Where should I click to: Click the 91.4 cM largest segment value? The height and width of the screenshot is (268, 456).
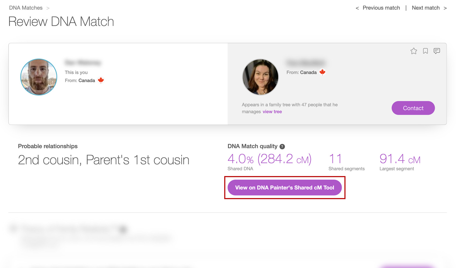(x=400, y=159)
